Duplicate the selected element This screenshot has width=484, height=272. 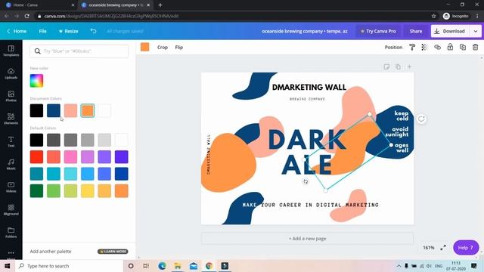[463, 47]
